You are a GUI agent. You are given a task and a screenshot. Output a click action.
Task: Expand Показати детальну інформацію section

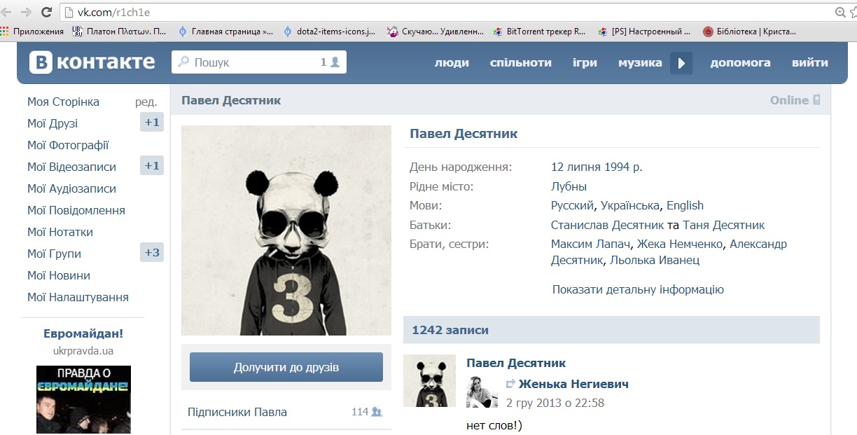point(637,289)
